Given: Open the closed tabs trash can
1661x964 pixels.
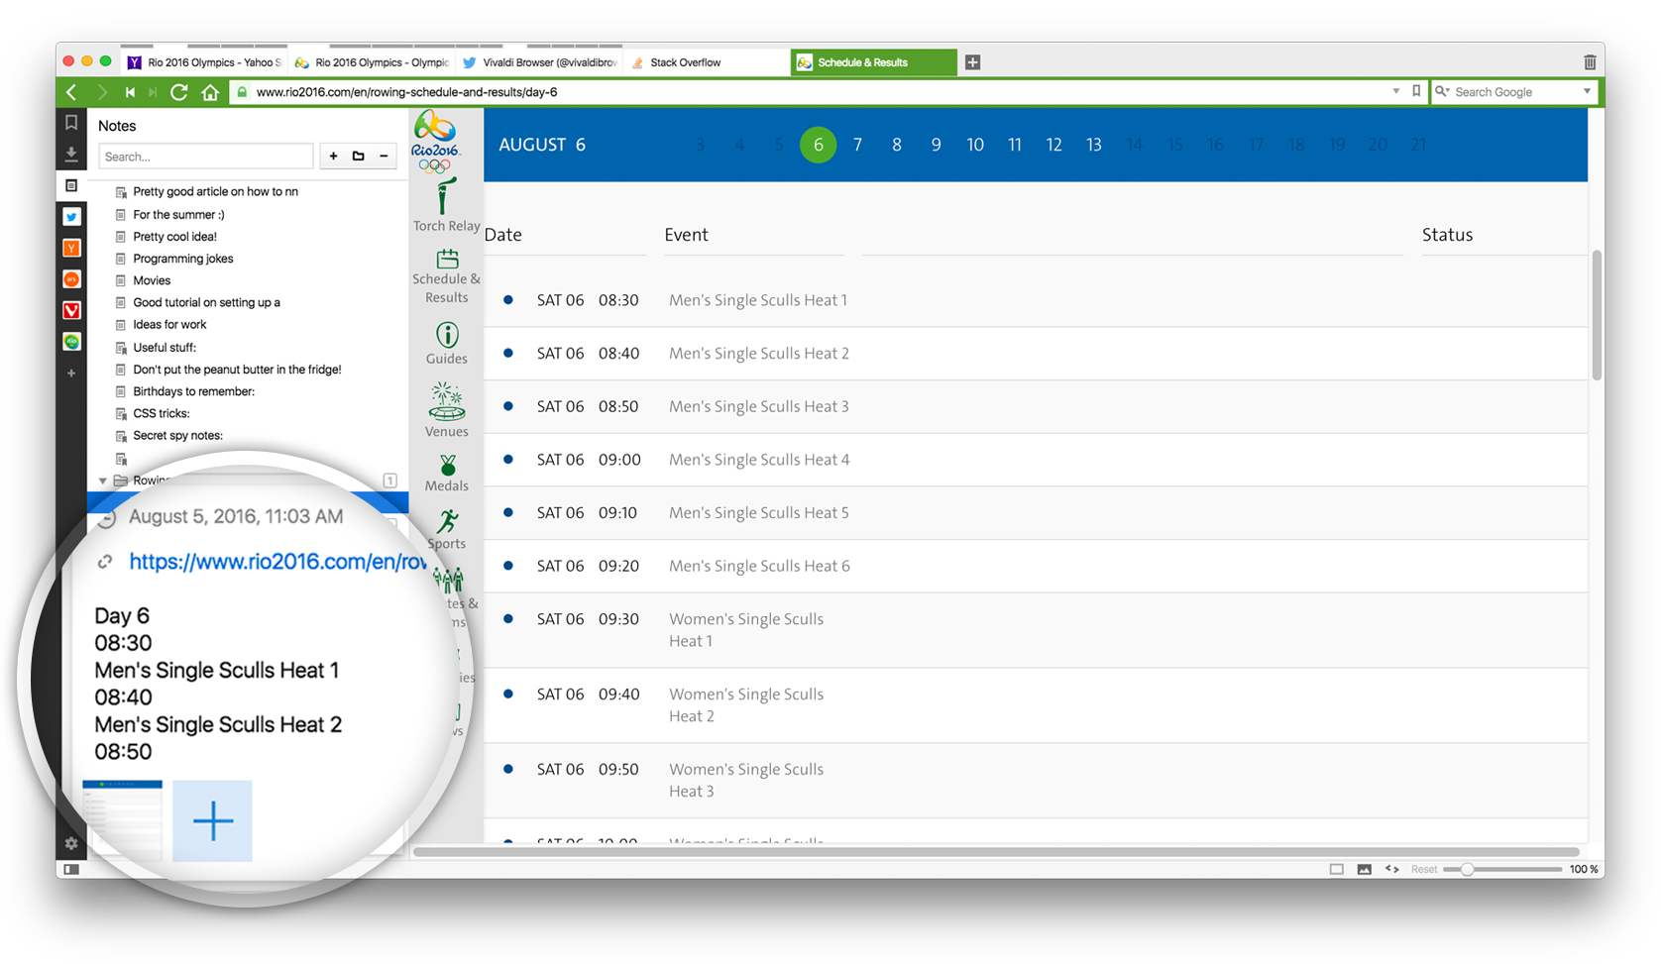Looking at the screenshot, I should [x=1590, y=62].
